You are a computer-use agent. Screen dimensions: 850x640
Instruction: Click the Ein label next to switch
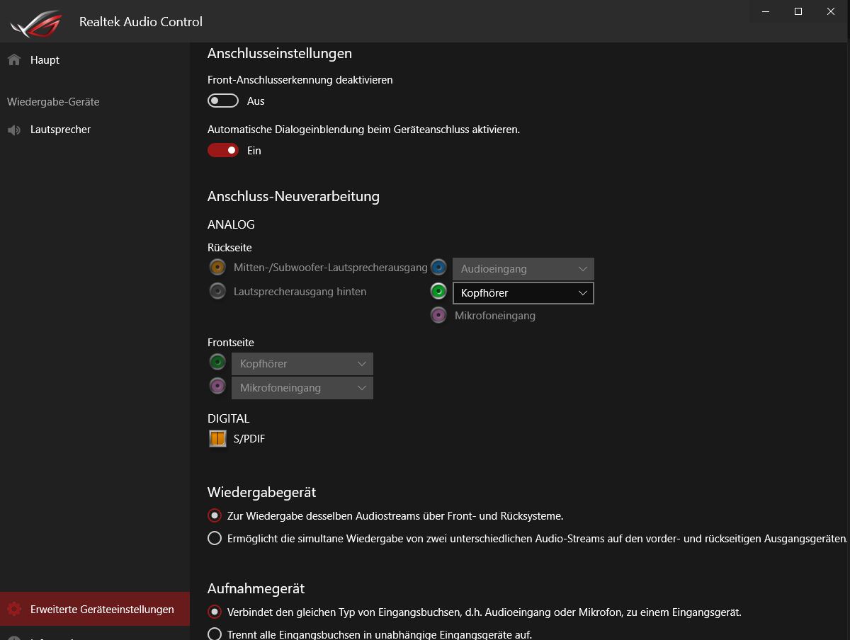[x=254, y=151]
